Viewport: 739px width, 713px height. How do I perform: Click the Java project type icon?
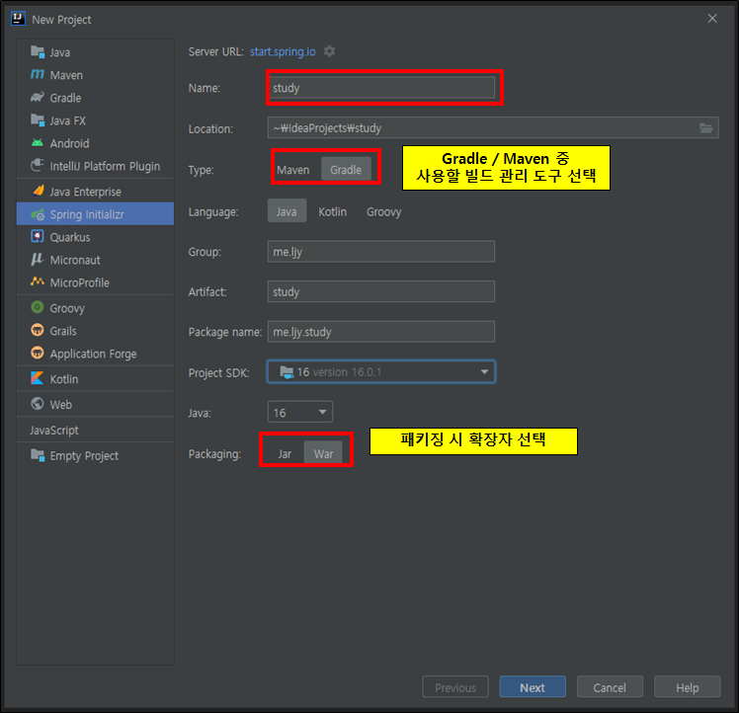click(38, 51)
